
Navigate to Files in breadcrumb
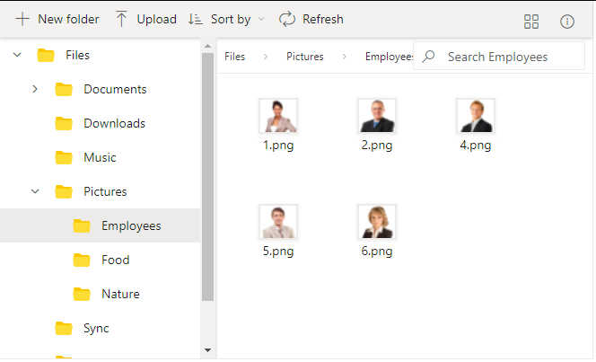pos(234,57)
